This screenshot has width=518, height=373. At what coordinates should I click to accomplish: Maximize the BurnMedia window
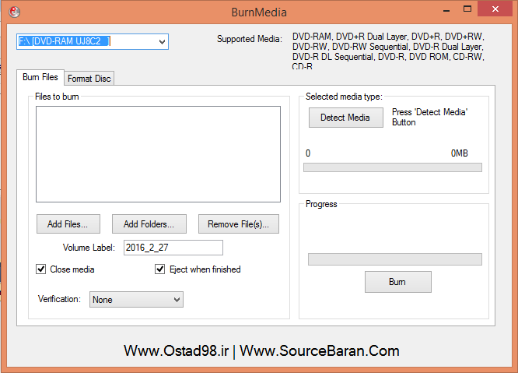(465, 11)
